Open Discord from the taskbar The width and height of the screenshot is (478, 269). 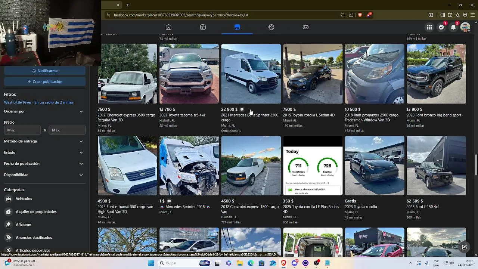[x=295, y=263]
